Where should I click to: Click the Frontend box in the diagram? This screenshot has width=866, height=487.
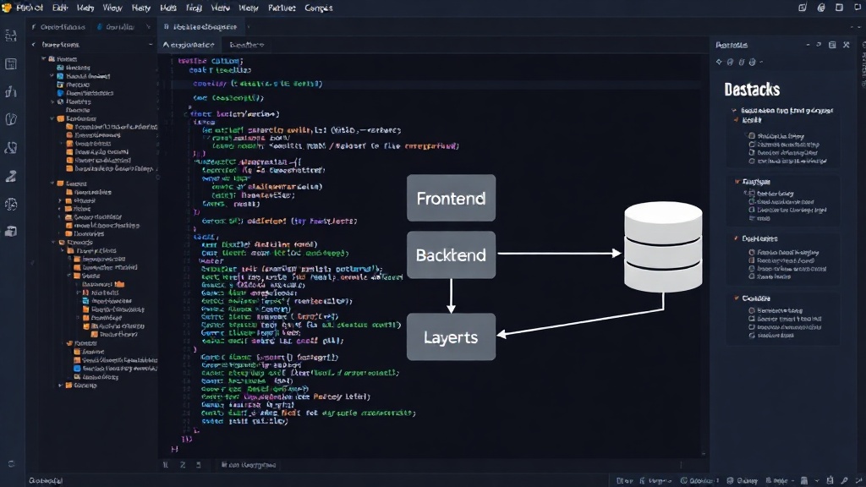(452, 198)
